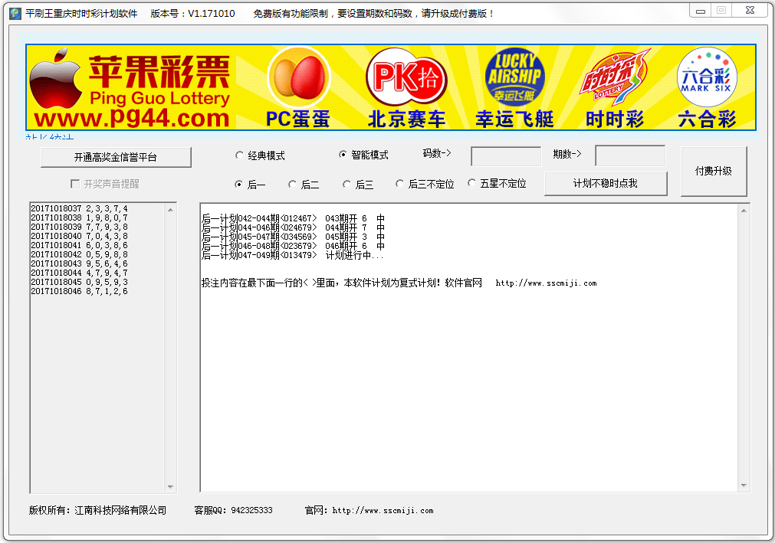
Task: Focus the 码数 input field
Action: 506,156
